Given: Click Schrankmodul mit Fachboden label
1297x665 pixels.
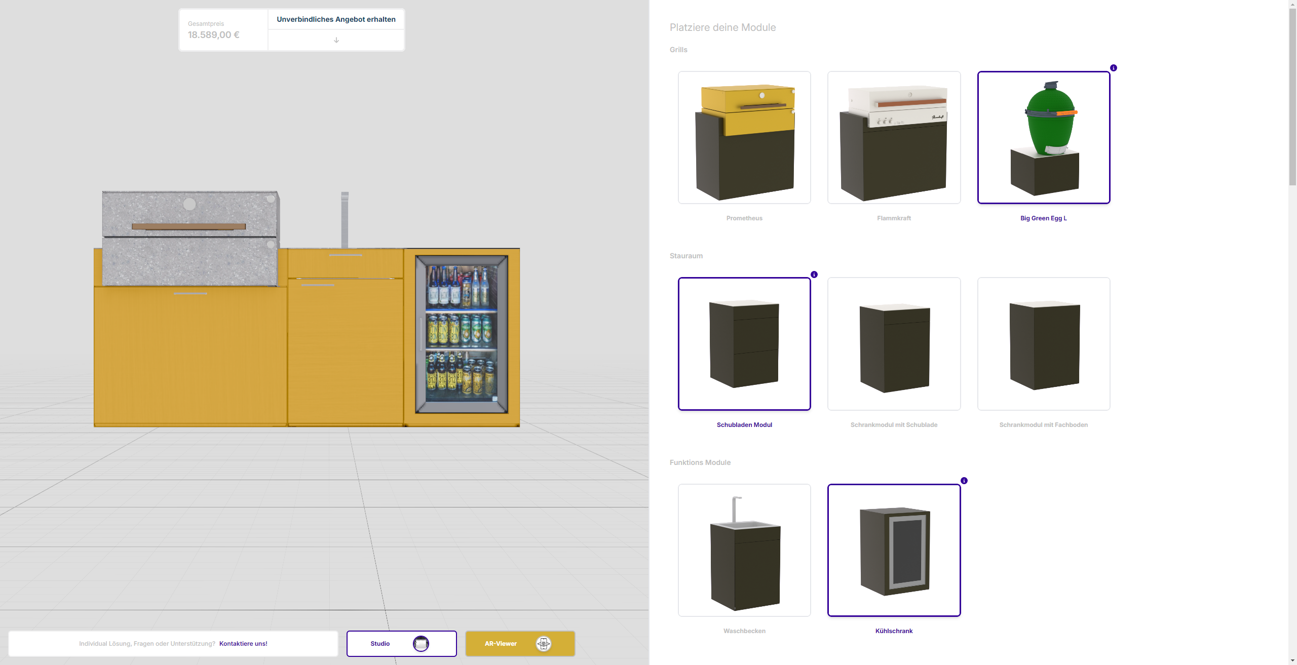Looking at the screenshot, I should (x=1044, y=425).
